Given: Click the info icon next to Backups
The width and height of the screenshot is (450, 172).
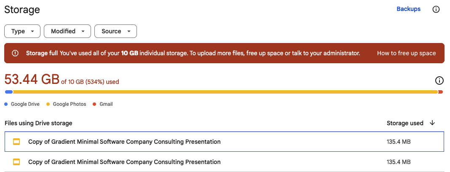Looking at the screenshot, I should pyautogui.click(x=436, y=9).
